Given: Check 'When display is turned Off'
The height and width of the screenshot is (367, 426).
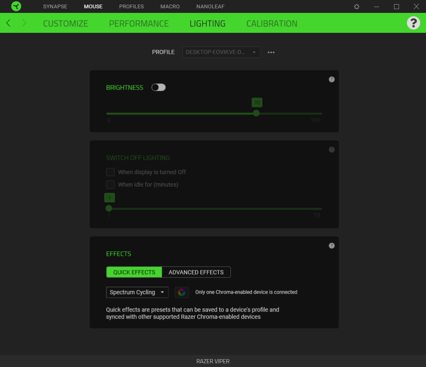Looking at the screenshot, I should [110, 172].
